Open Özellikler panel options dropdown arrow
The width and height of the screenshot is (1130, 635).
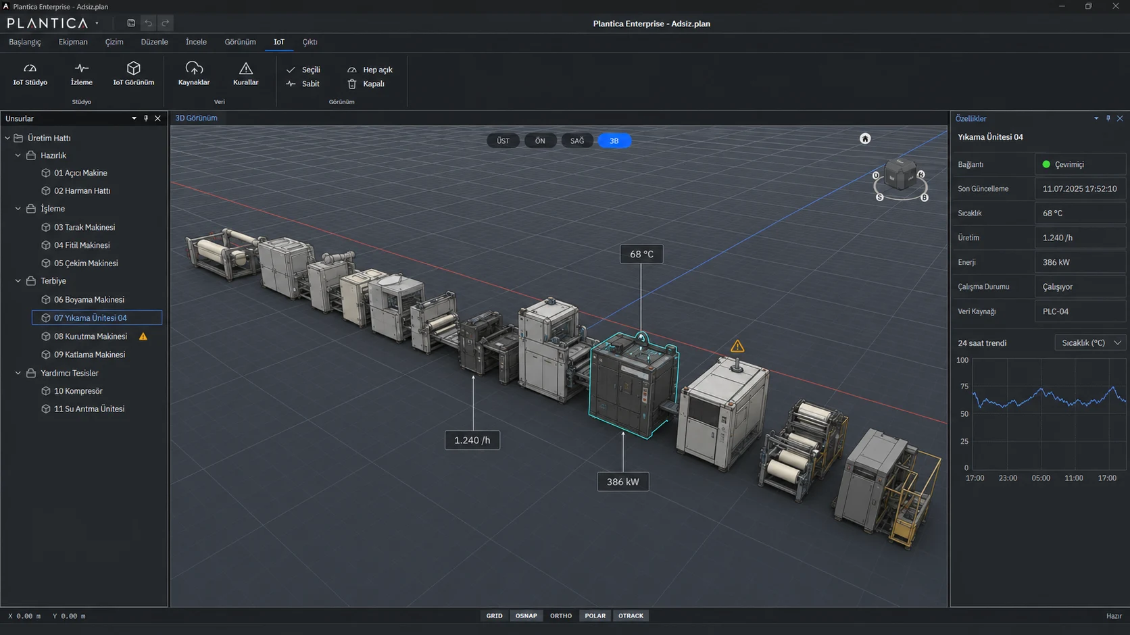[1096, 118]
